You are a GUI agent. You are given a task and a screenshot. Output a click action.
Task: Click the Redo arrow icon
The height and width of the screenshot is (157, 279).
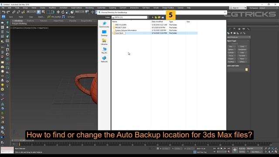coord(8,12)
